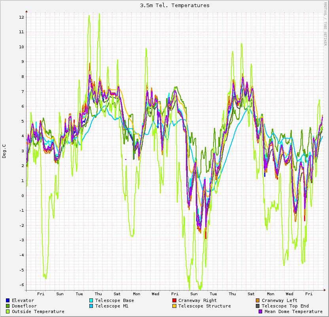Click the purple Mean Dome Temperature swatch
Viewport: 329px width, 317px height.
coord(260,311)
